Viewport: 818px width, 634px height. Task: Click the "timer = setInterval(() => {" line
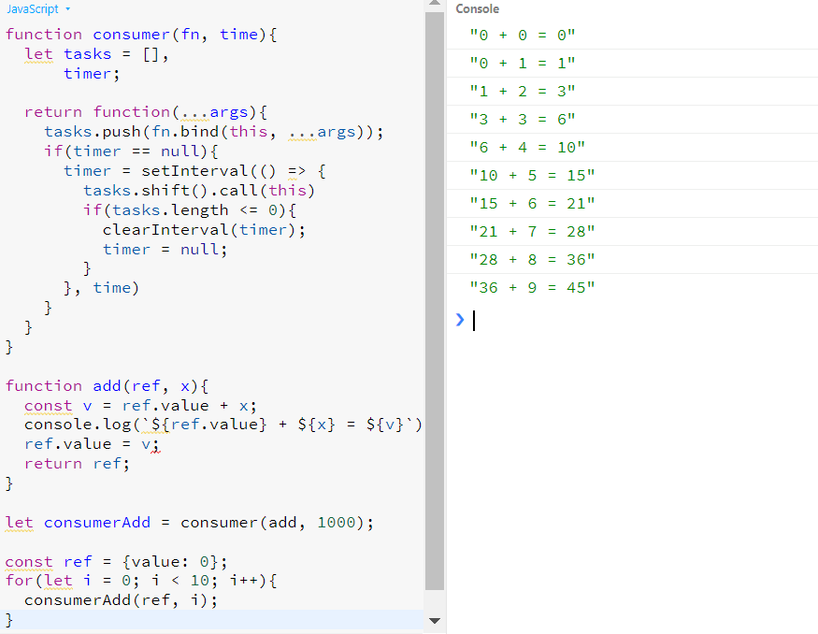[x=195, y=171]
